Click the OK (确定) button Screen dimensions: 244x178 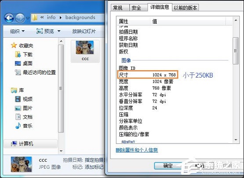click(168, 166)
